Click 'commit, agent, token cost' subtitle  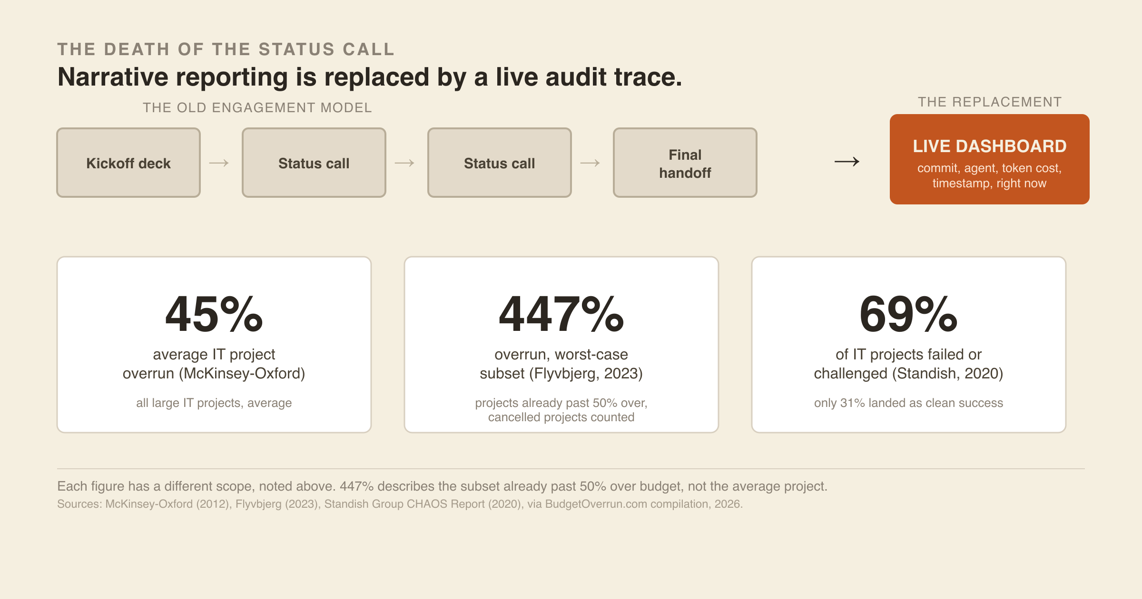coord(989,175)
